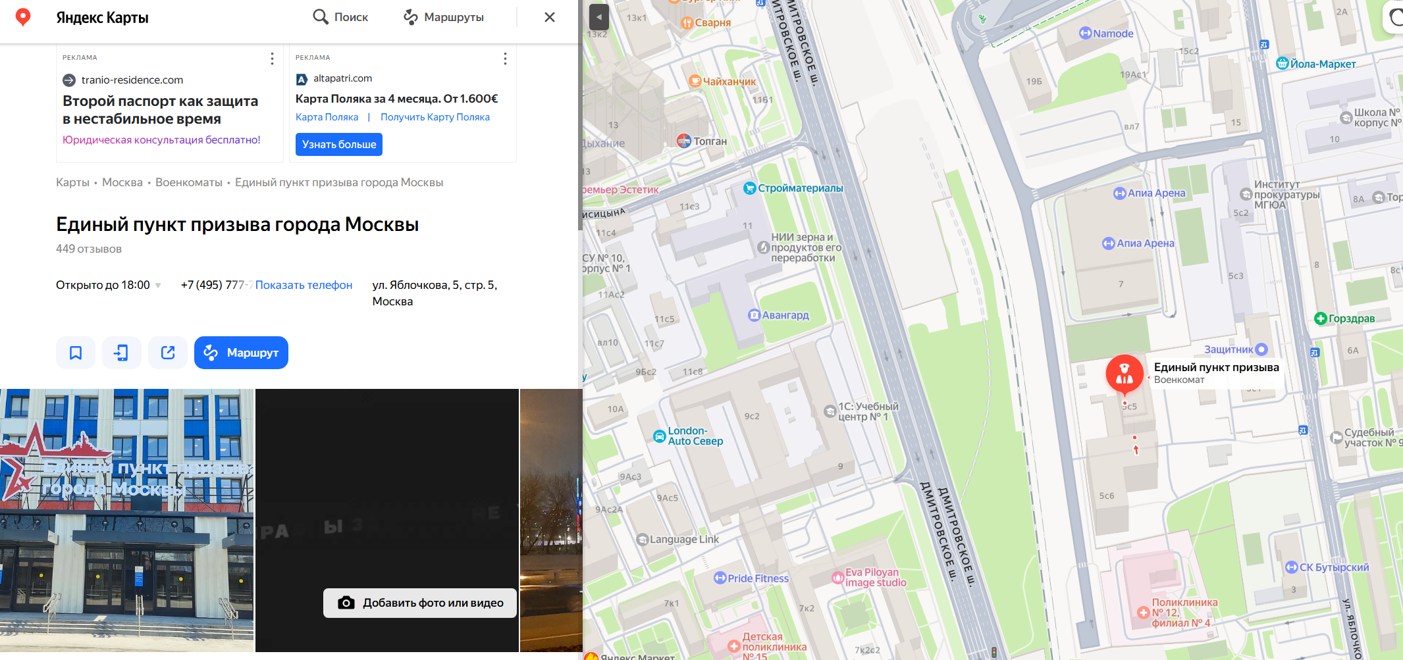Open the Поиск search tool
This screenshot has height=660, width=1403.
click(x=340, y=17)
